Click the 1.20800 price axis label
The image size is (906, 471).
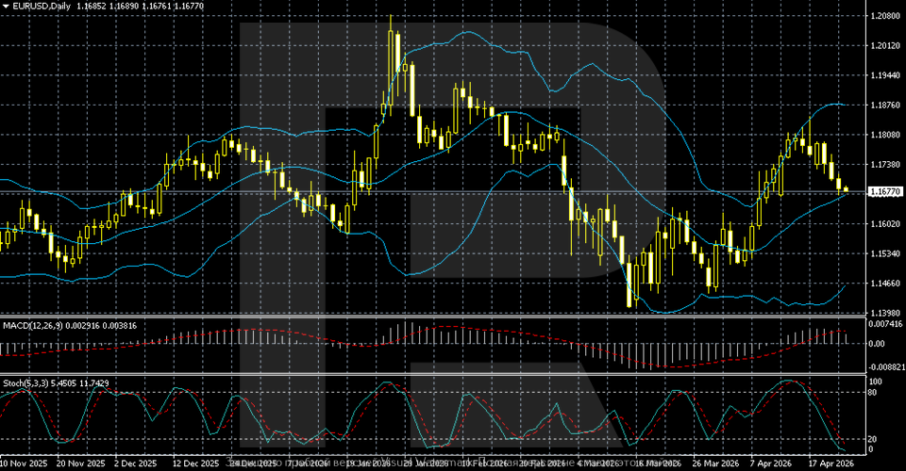pos(884,16)
